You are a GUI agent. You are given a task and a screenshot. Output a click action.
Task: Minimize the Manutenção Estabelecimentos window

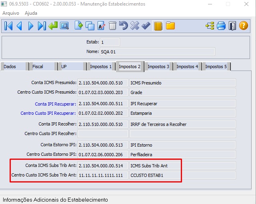pos(210,4)
